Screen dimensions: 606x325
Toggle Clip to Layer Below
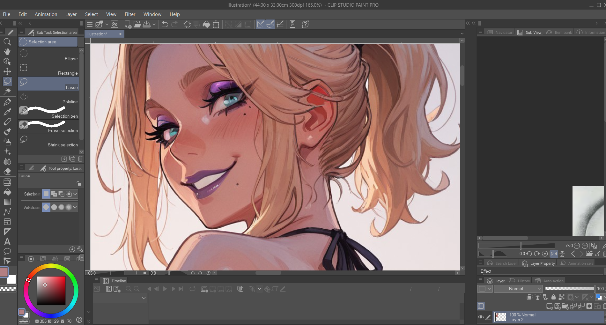point(529,297)
